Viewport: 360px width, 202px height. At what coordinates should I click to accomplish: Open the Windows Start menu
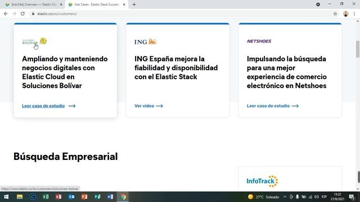[6, 197]
